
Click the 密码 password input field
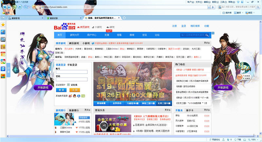pos(72,80)
